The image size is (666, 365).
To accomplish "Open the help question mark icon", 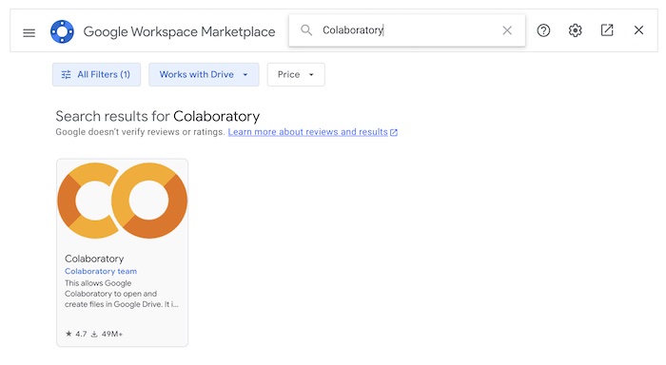I will [x=543, y=30].
